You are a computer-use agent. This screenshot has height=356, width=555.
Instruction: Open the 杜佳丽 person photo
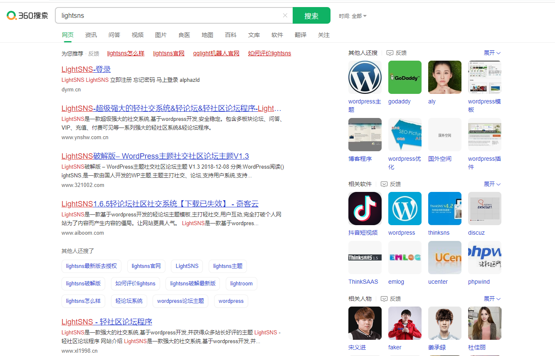point(485,323)
